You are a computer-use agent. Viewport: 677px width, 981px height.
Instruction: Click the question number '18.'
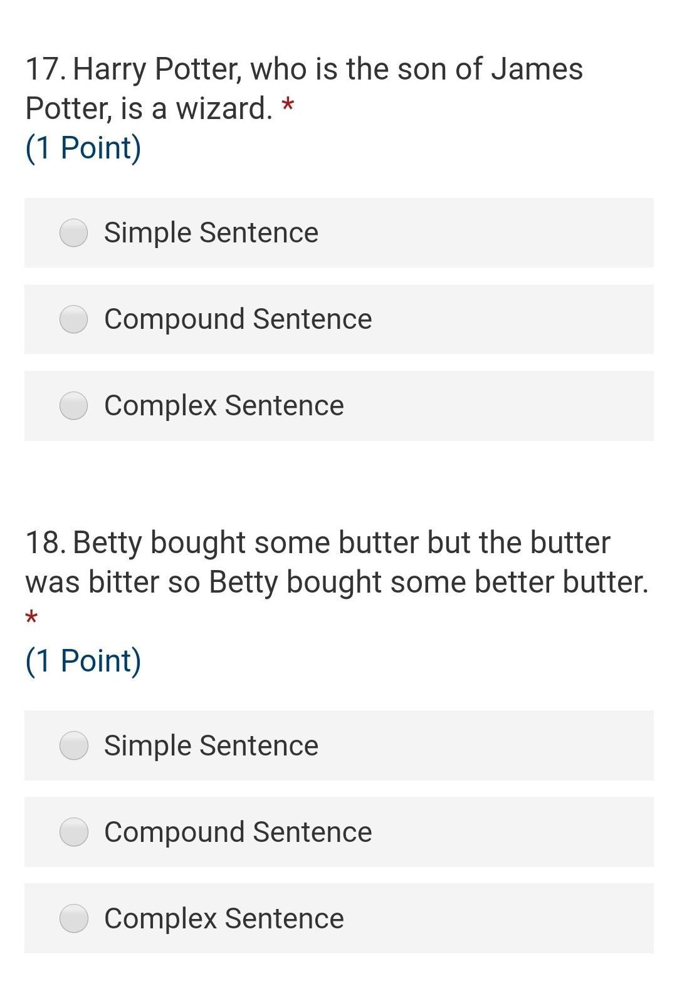point(45,542)
